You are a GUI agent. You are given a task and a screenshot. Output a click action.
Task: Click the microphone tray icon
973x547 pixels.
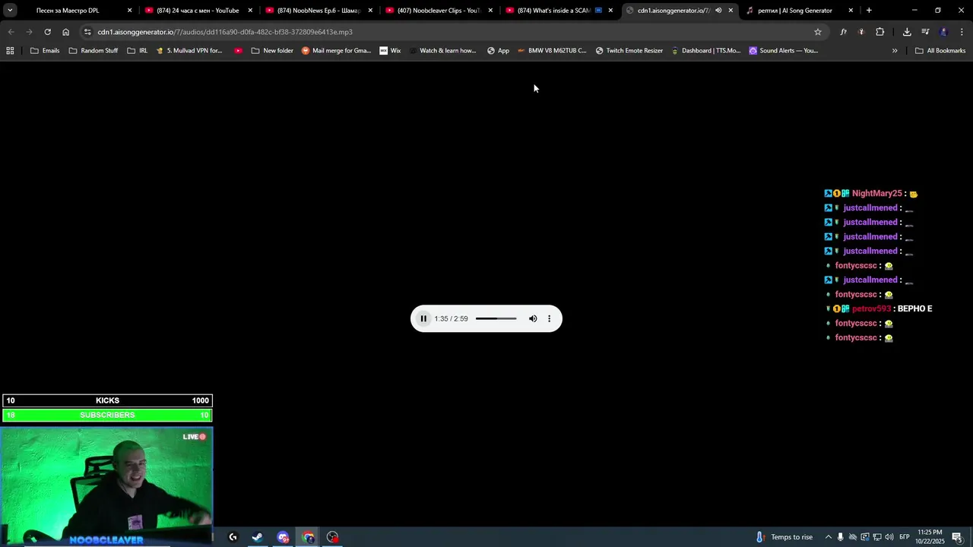pyautogui.click(x=840, y=537)
